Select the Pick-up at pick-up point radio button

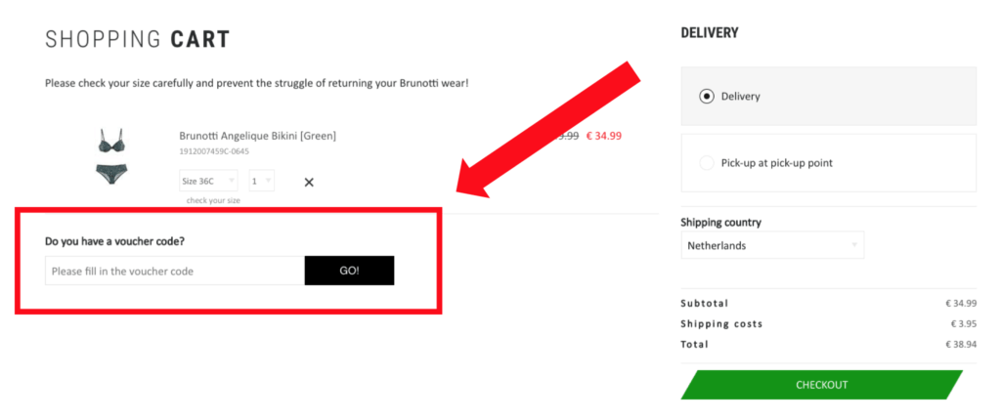706,163
